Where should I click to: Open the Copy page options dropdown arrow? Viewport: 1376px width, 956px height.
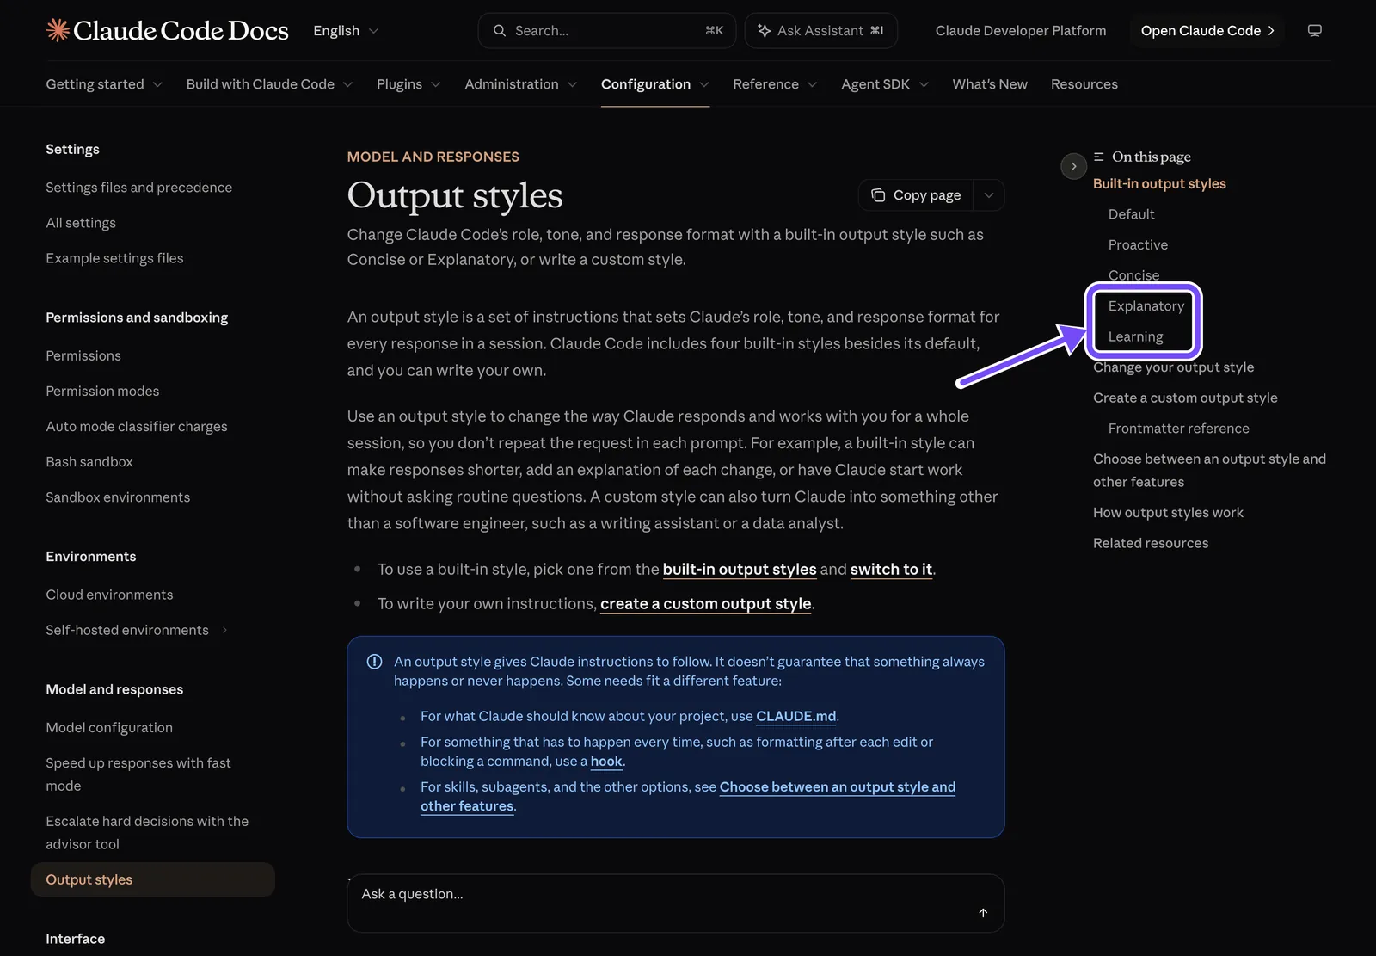(x=989, y=195)
